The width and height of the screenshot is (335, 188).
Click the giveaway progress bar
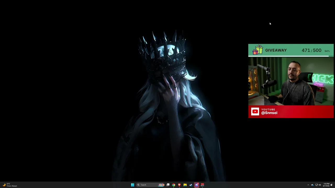(x=291, y=56)
